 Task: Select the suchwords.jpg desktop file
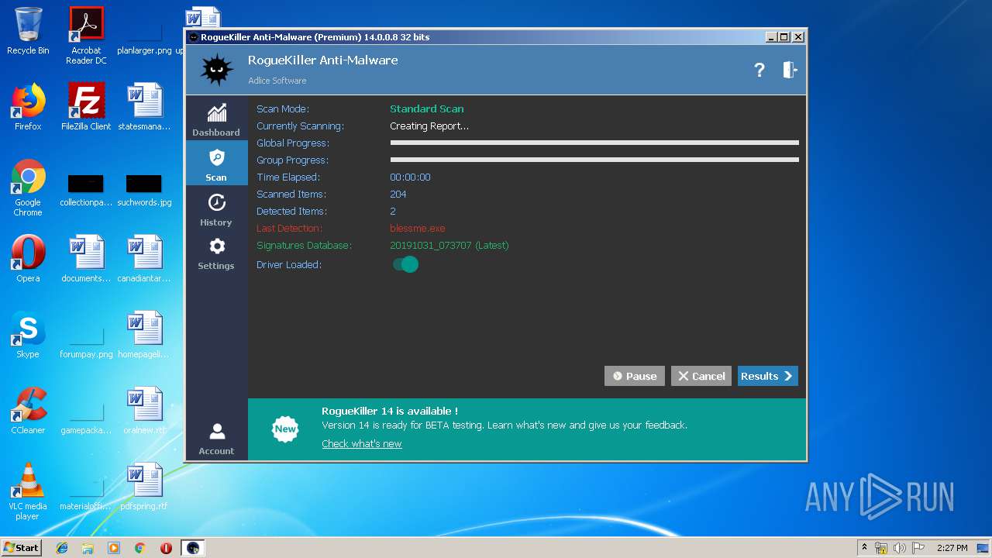tap(144, 189)
